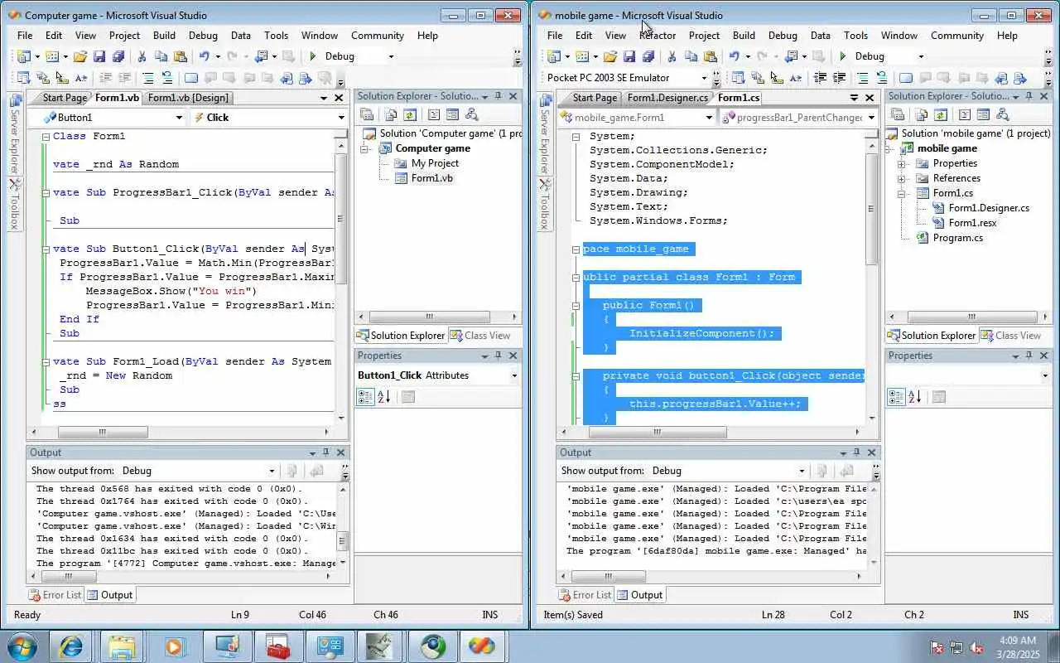Toggle auto-hide pin on mobile game Solution Explorer

[1029, 96]
